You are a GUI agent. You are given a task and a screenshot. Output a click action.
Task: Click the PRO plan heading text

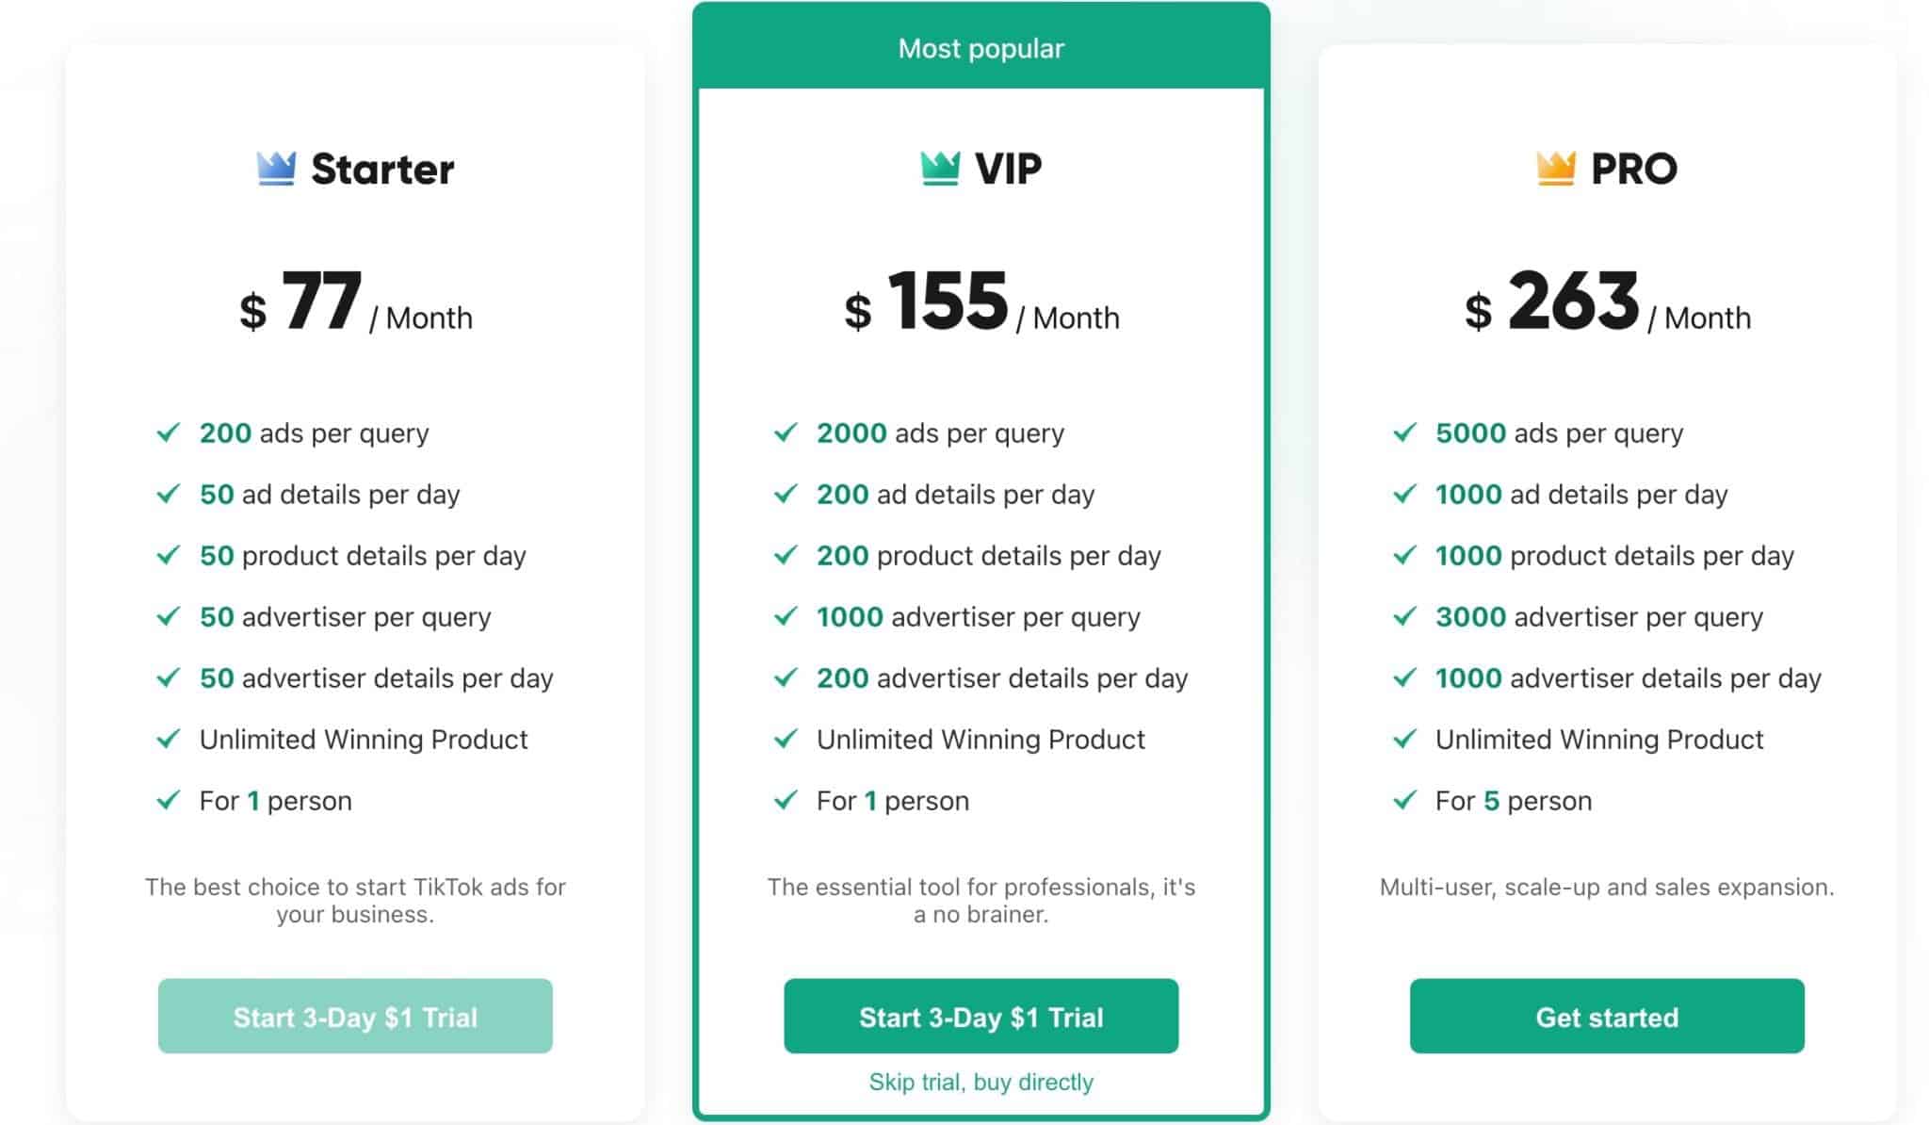point(1633,170)
